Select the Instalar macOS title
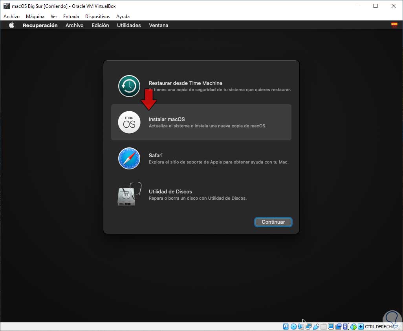Viewport: 403px width, 331px height. (x=167, y=120)
